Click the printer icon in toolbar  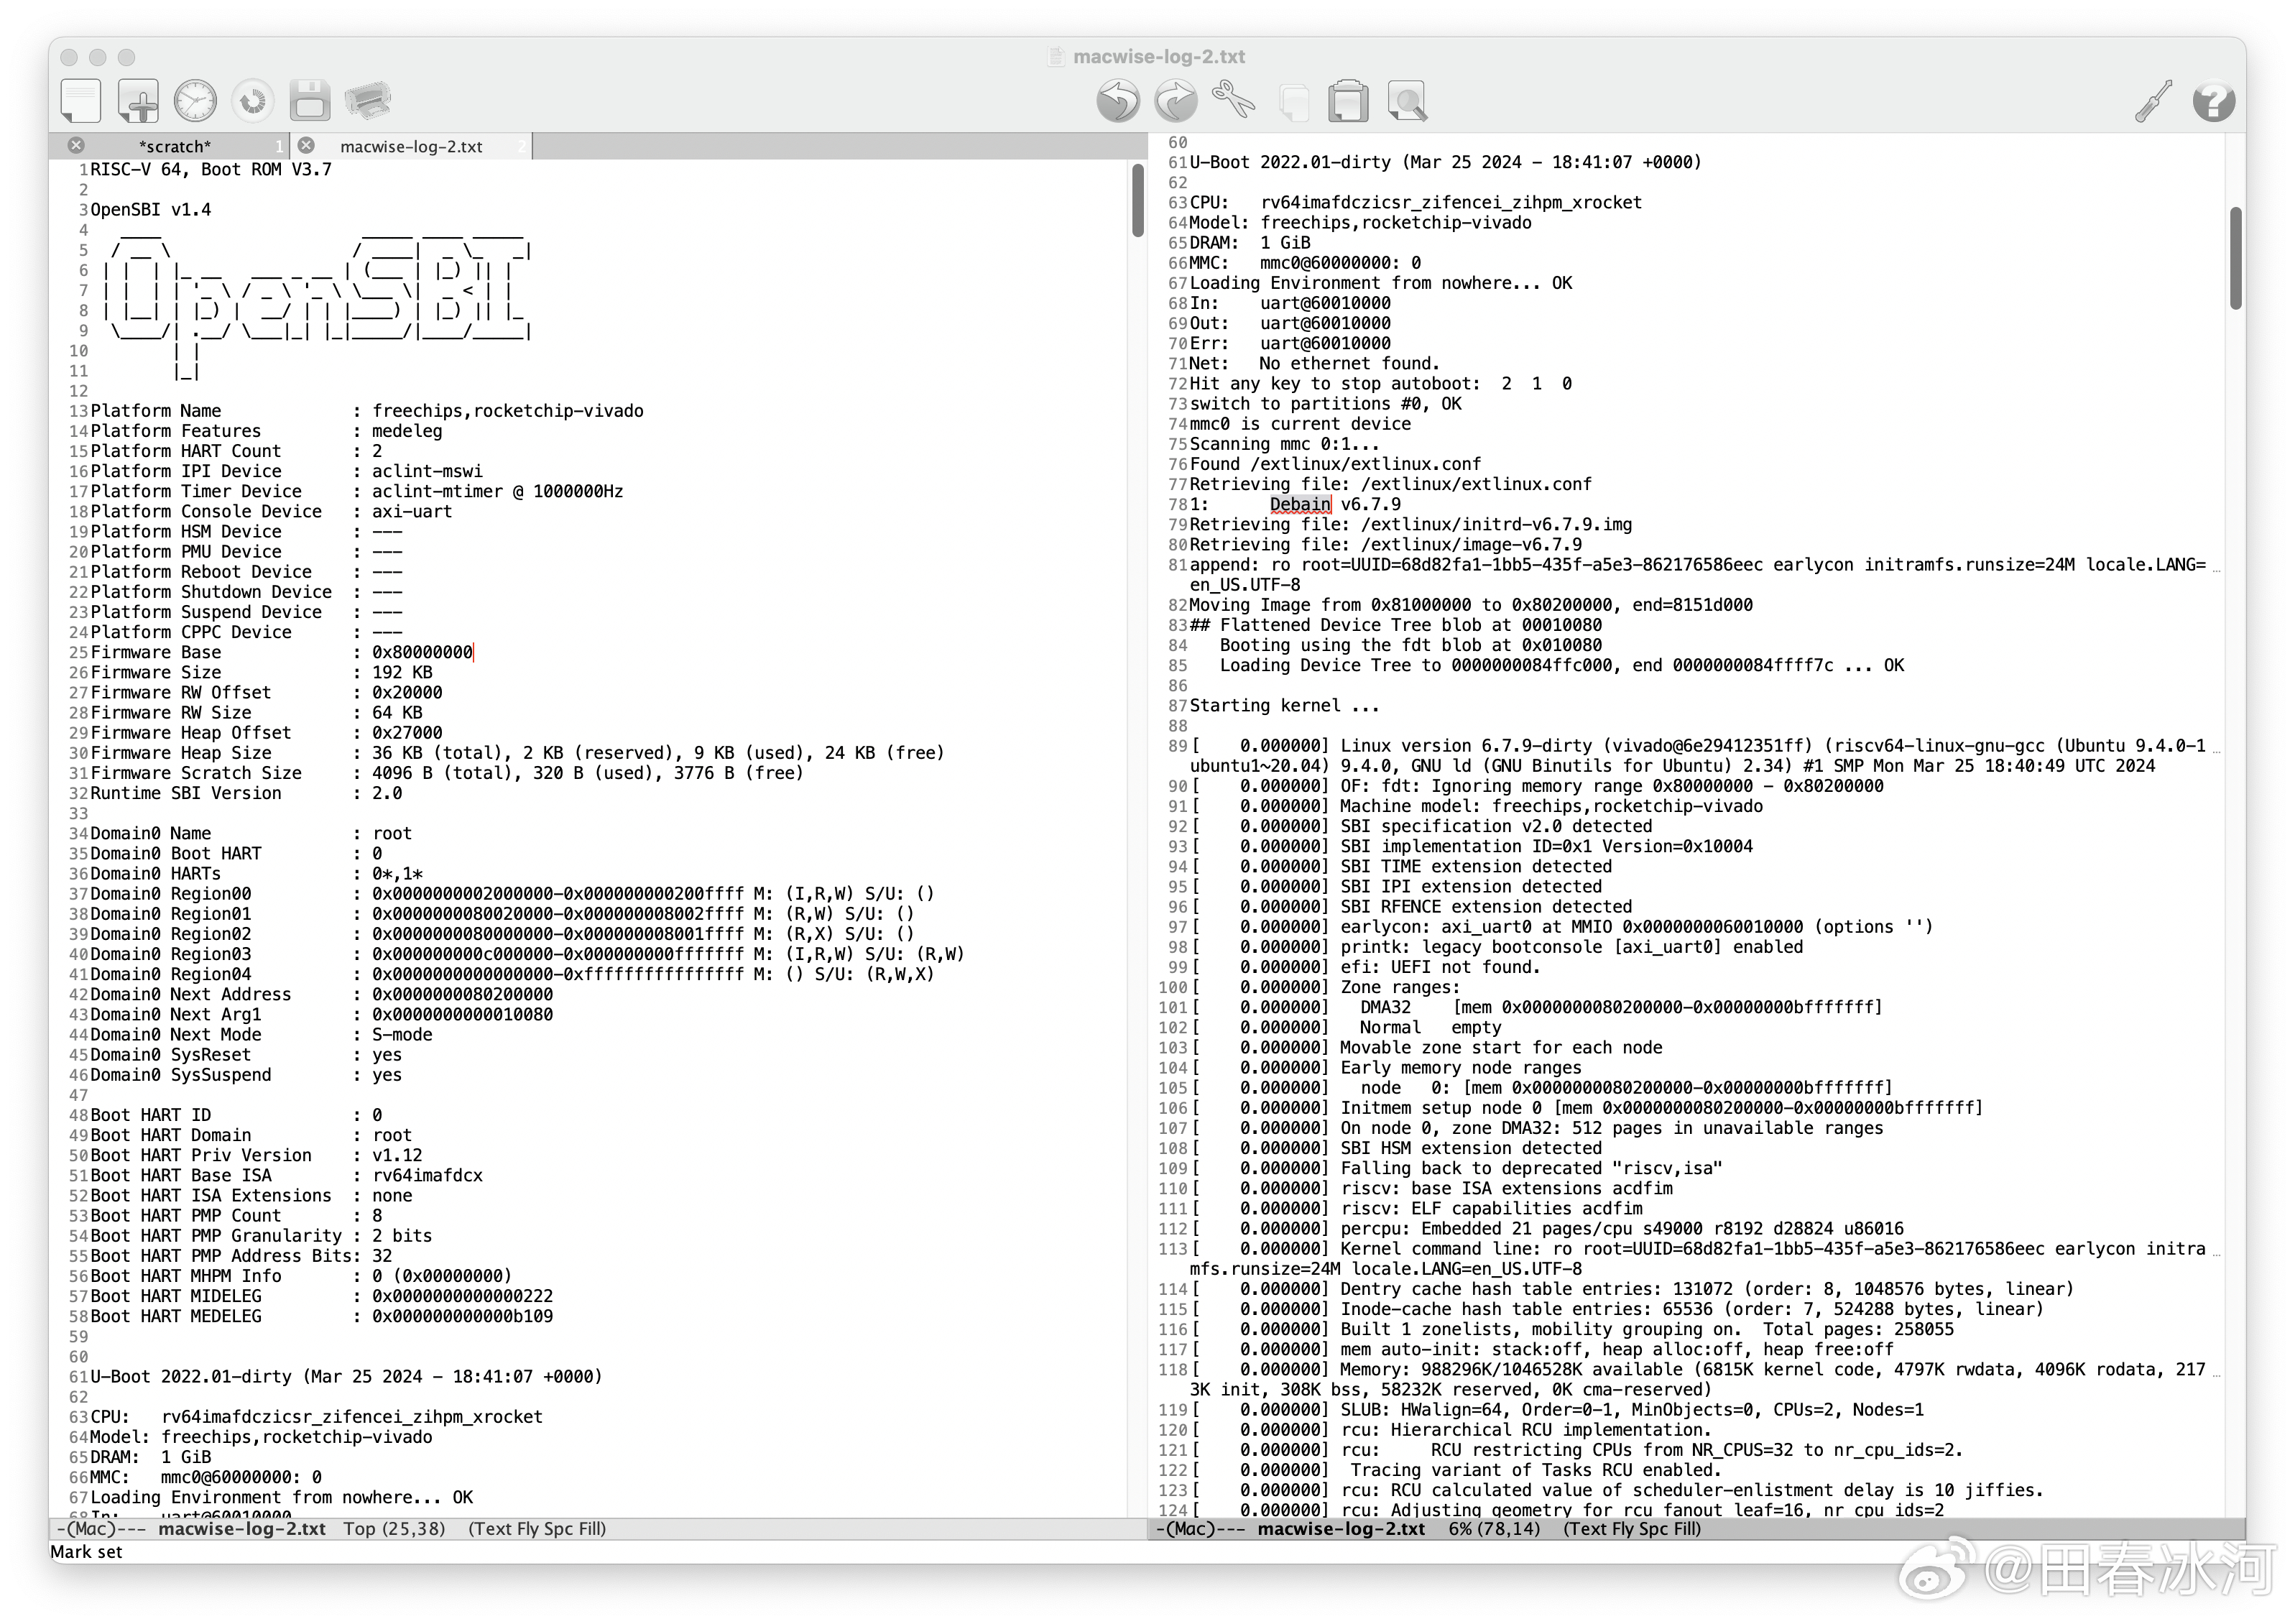tap(368, 101)
